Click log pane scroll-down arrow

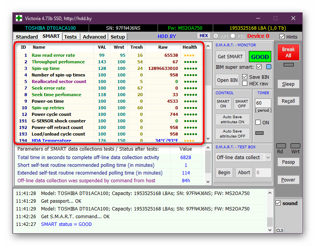coord(270,230)
